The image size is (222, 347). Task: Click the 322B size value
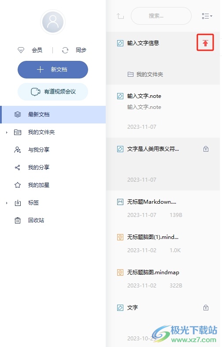click(x=176, y=286)
